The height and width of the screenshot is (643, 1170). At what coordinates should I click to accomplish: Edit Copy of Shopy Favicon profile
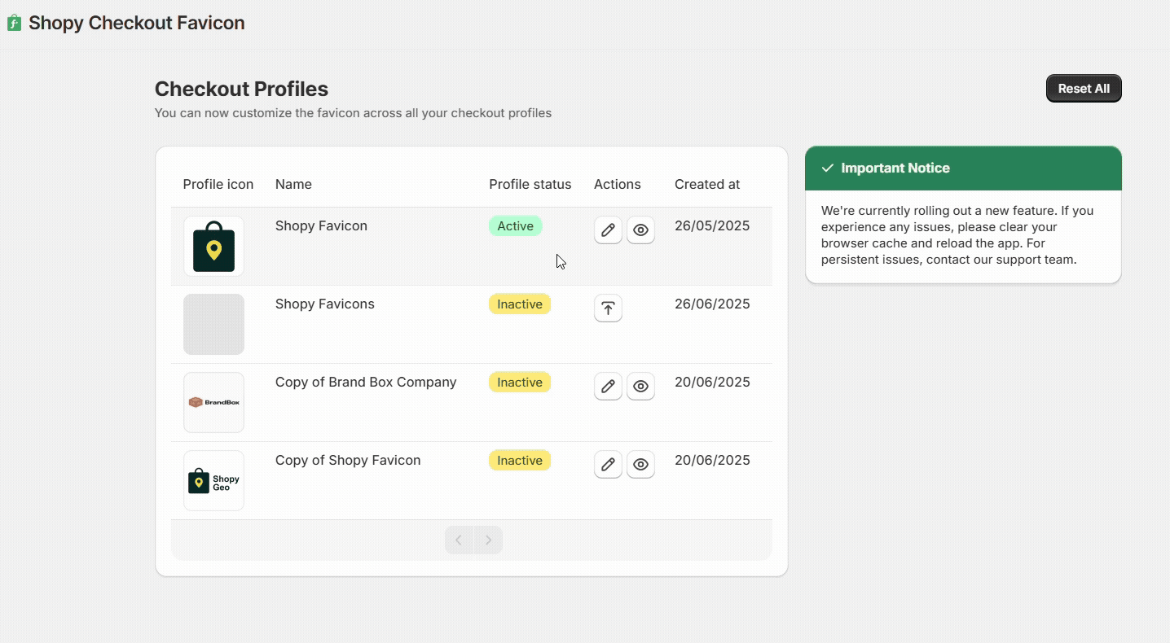click(x=608, y=465)
